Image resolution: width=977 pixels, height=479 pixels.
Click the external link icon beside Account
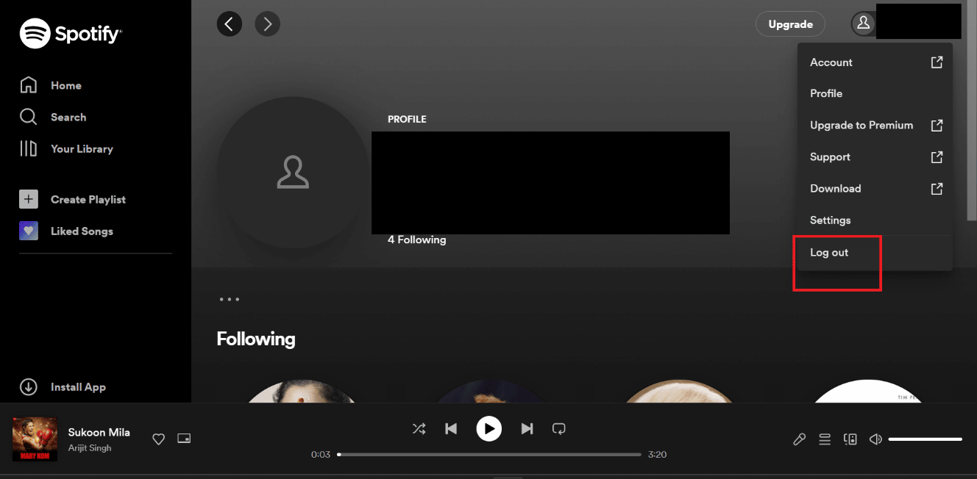pyautogui.click(x=937, y=62)
